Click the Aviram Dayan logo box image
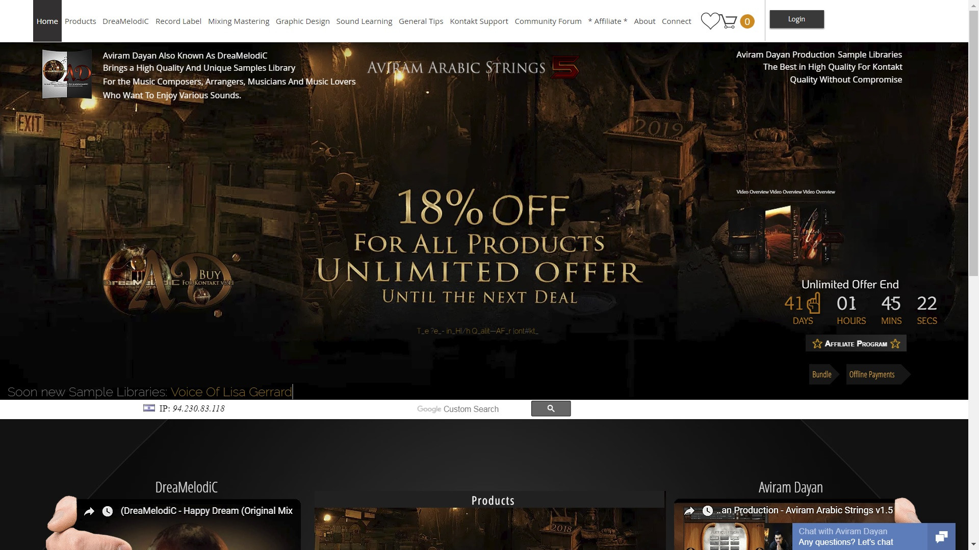 (67, 74)
